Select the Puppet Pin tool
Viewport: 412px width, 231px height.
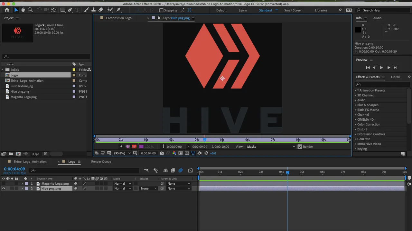pos(118,10)
